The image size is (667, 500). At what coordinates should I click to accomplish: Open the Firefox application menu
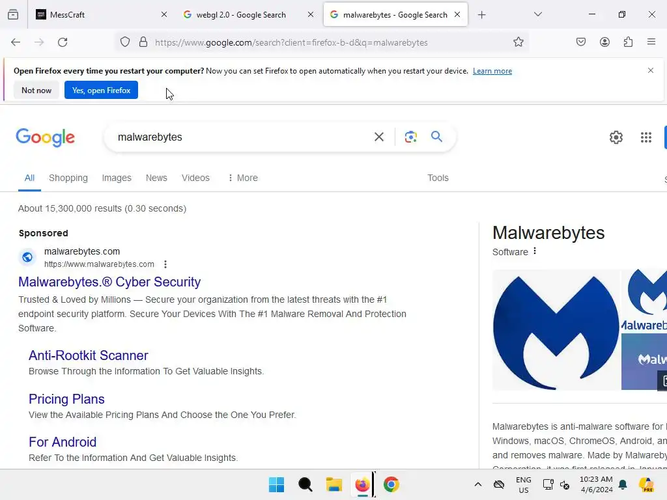[x=651, y=42]
